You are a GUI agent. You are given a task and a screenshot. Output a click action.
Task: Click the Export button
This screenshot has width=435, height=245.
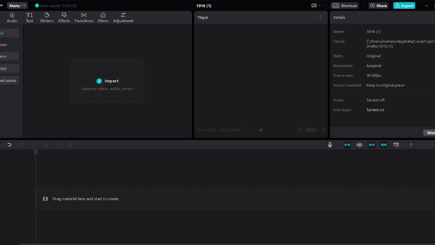(404, 6)
